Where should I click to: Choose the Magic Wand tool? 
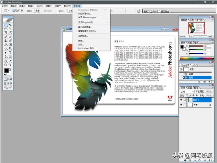[10, 29]
